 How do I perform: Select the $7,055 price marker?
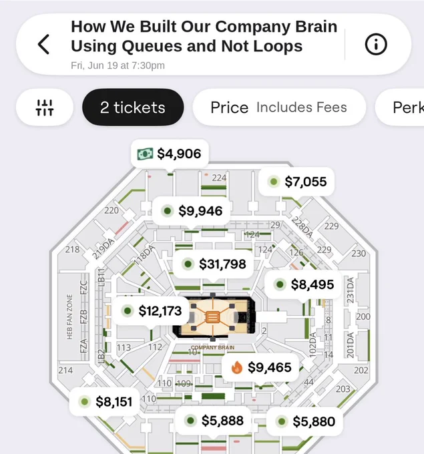296,182
